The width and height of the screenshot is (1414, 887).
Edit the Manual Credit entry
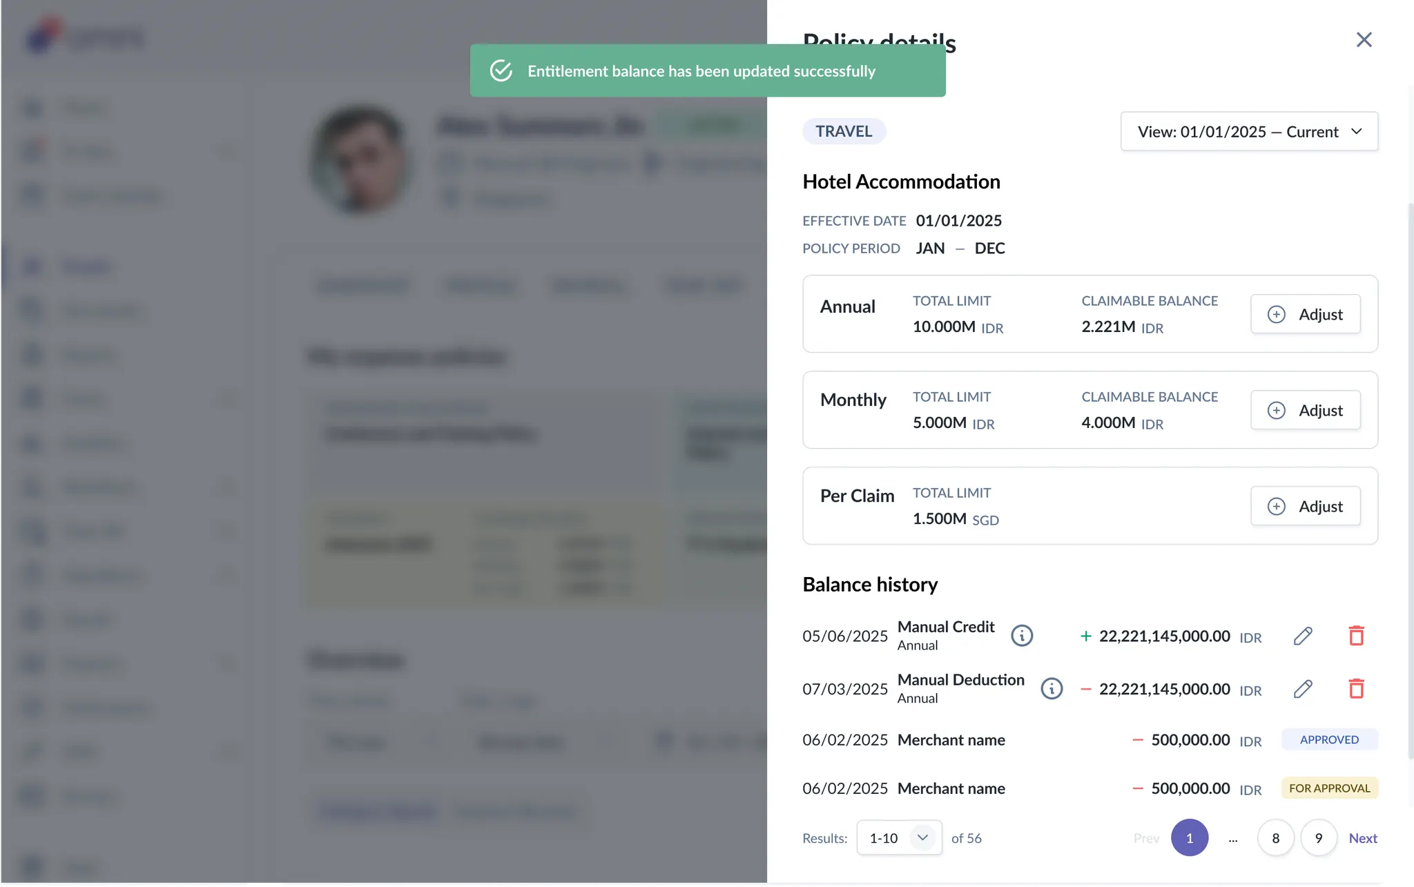pyautogui.click(x=1302, y=636)
